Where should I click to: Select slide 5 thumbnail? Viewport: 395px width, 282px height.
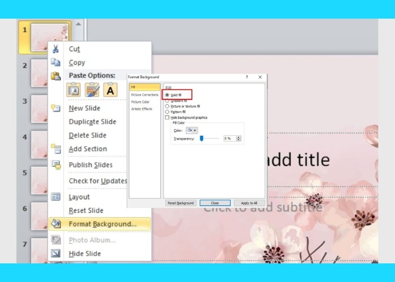pyautogui.click(x=39, y=180)
